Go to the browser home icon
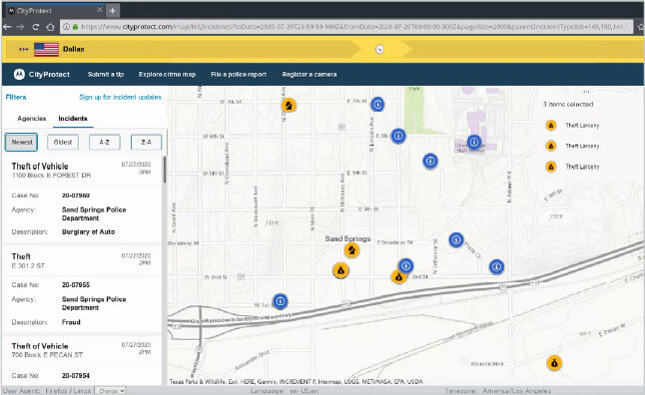 tap(50, 27)
